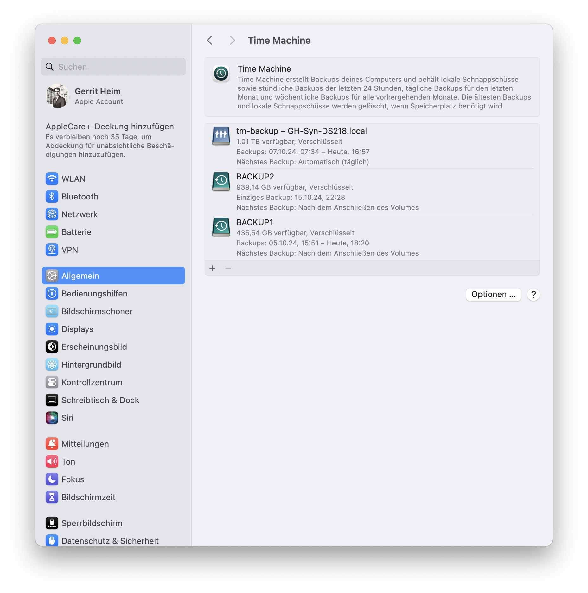Open AppleCare+-Deckung hinzufügen notice
This screenshot has height=593, width=588.
(x=110, y=140)
